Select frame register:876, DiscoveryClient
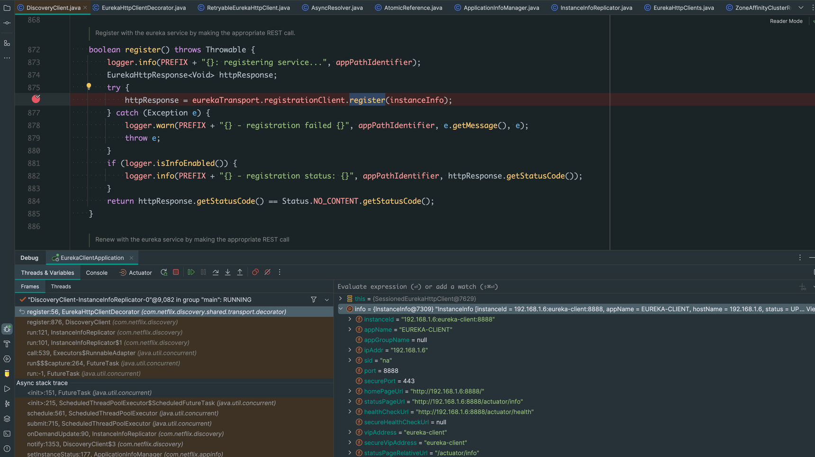This screenshot has width=815, height=457. tap(174, 322)
